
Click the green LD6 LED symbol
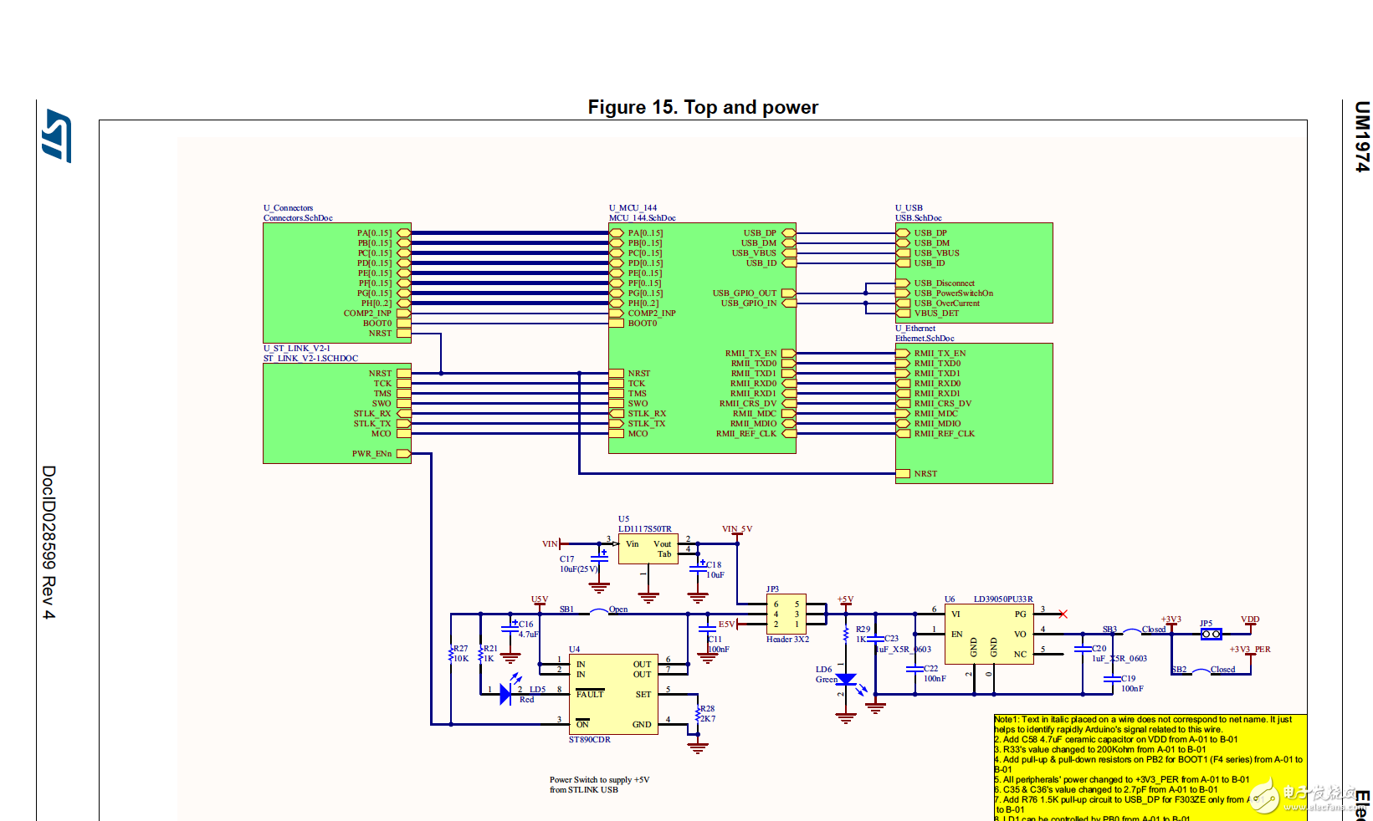pos(846,679)
